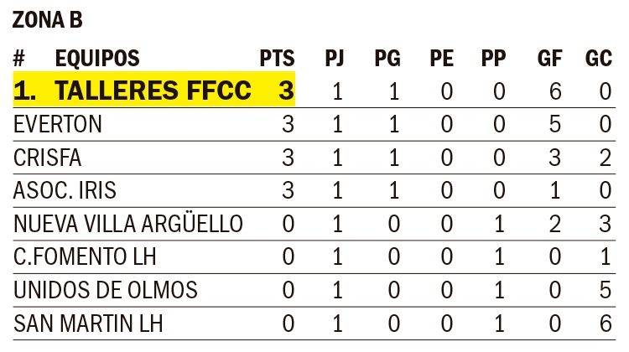Viewport: 629px width, 352px height.
Task: Select the PJ column header
Action: click(335, 59)
